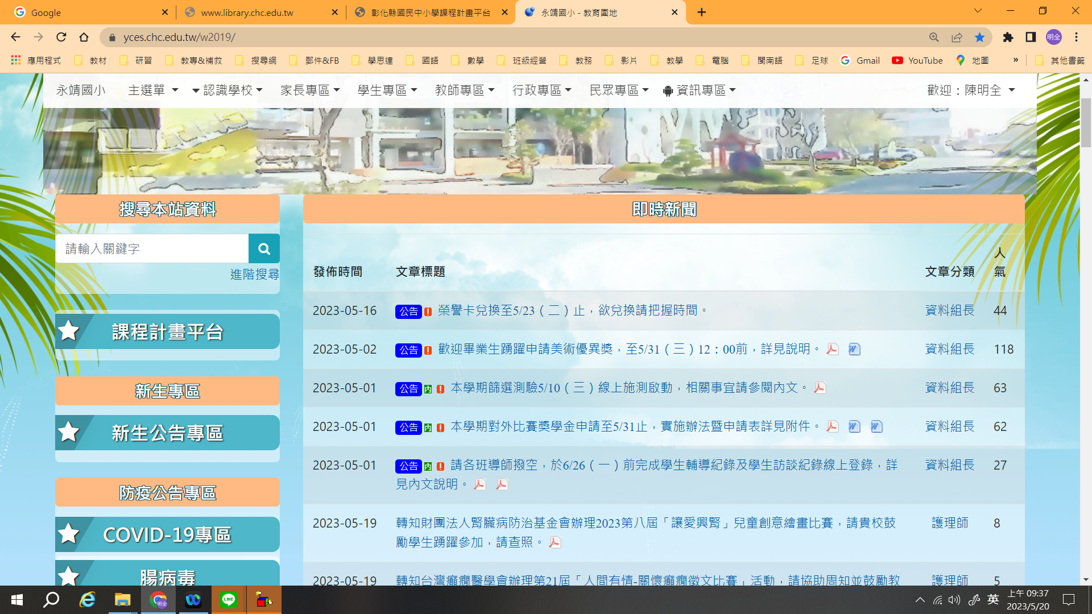This screenshot has width=1092, height=614.
Task: Open the zoom magnifier icon in address bar
Action: tap(934, 37)
